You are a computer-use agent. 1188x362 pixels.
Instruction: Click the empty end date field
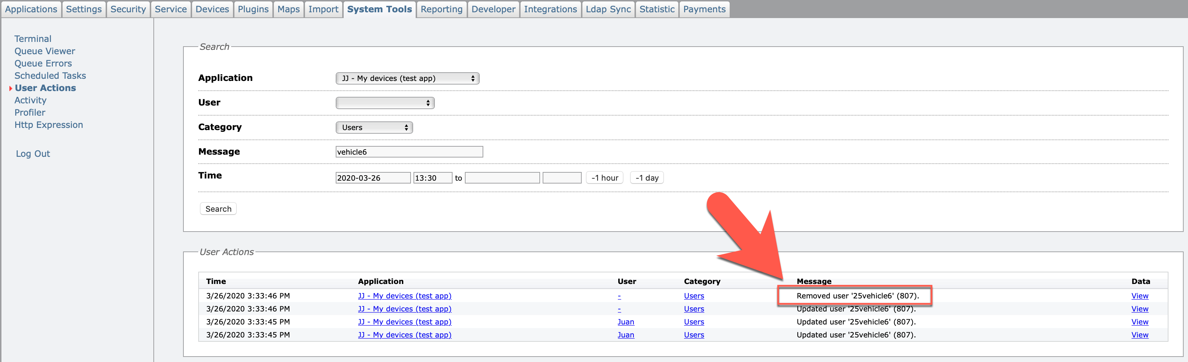(502, 178)
